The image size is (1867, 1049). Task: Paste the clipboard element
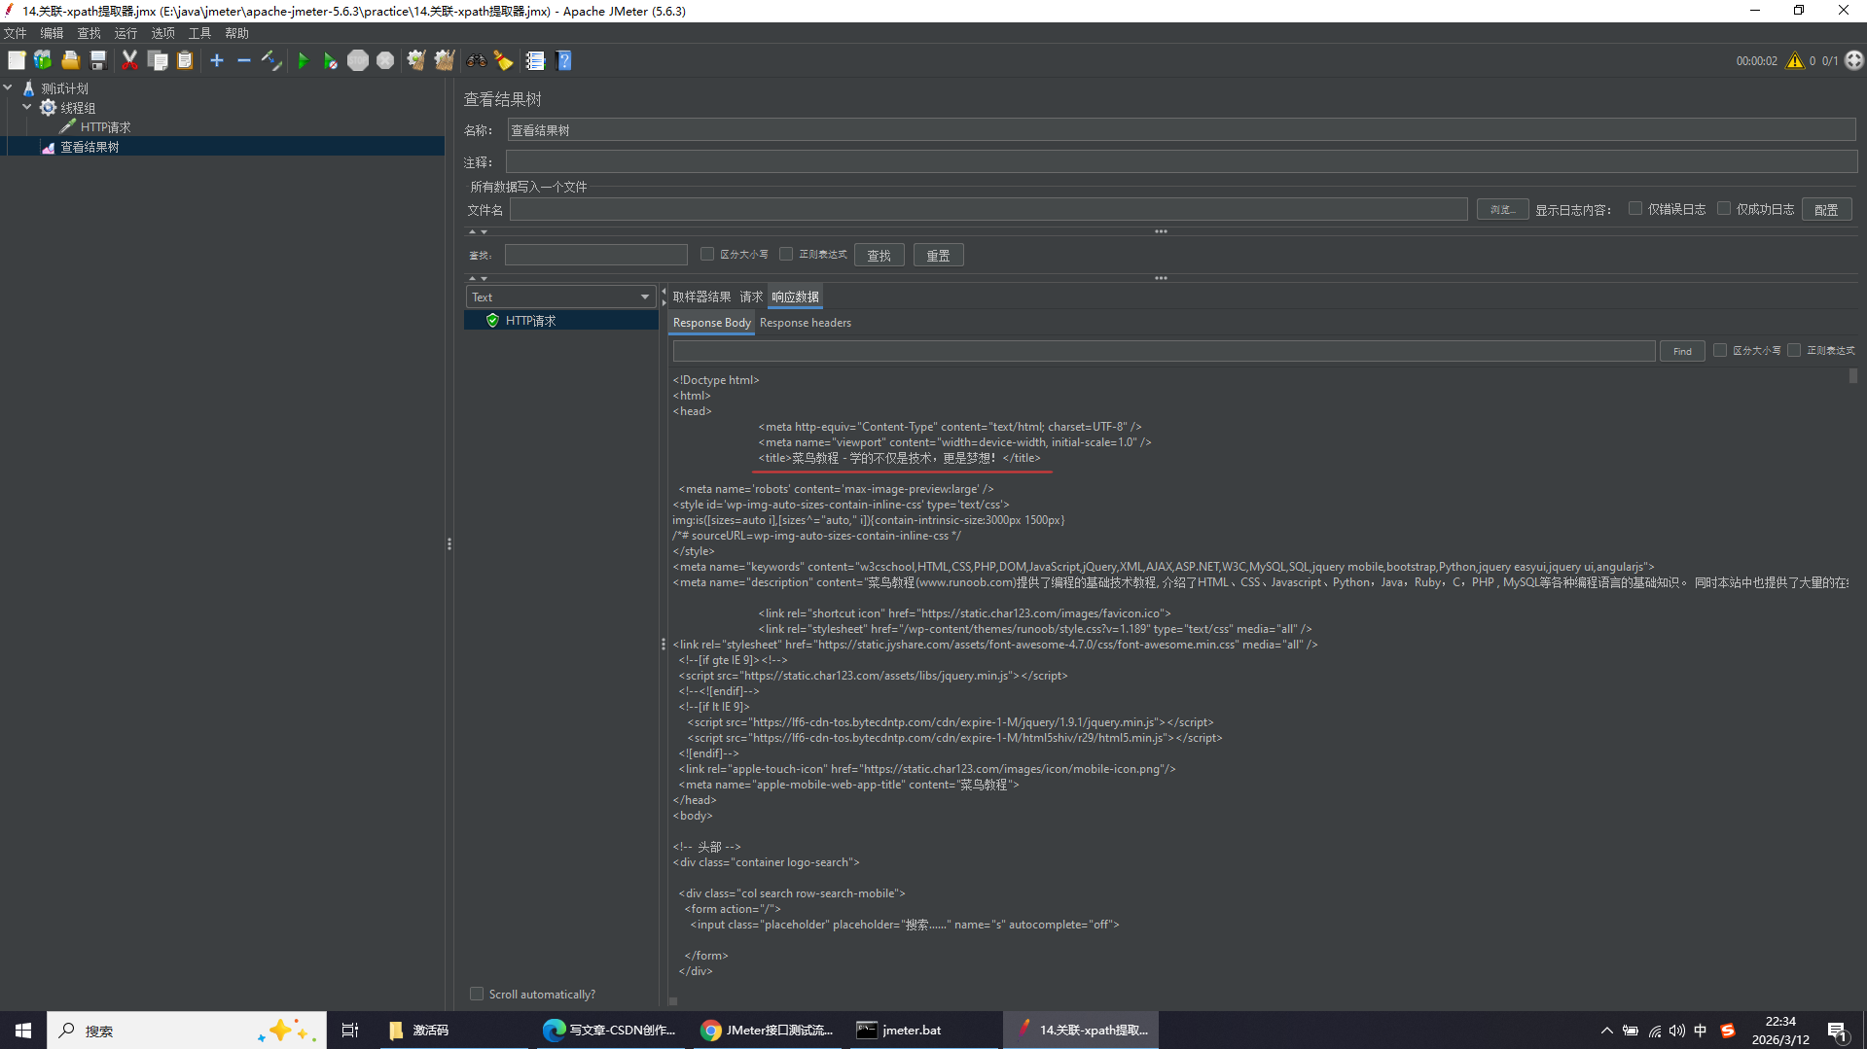tap(185, 60)
